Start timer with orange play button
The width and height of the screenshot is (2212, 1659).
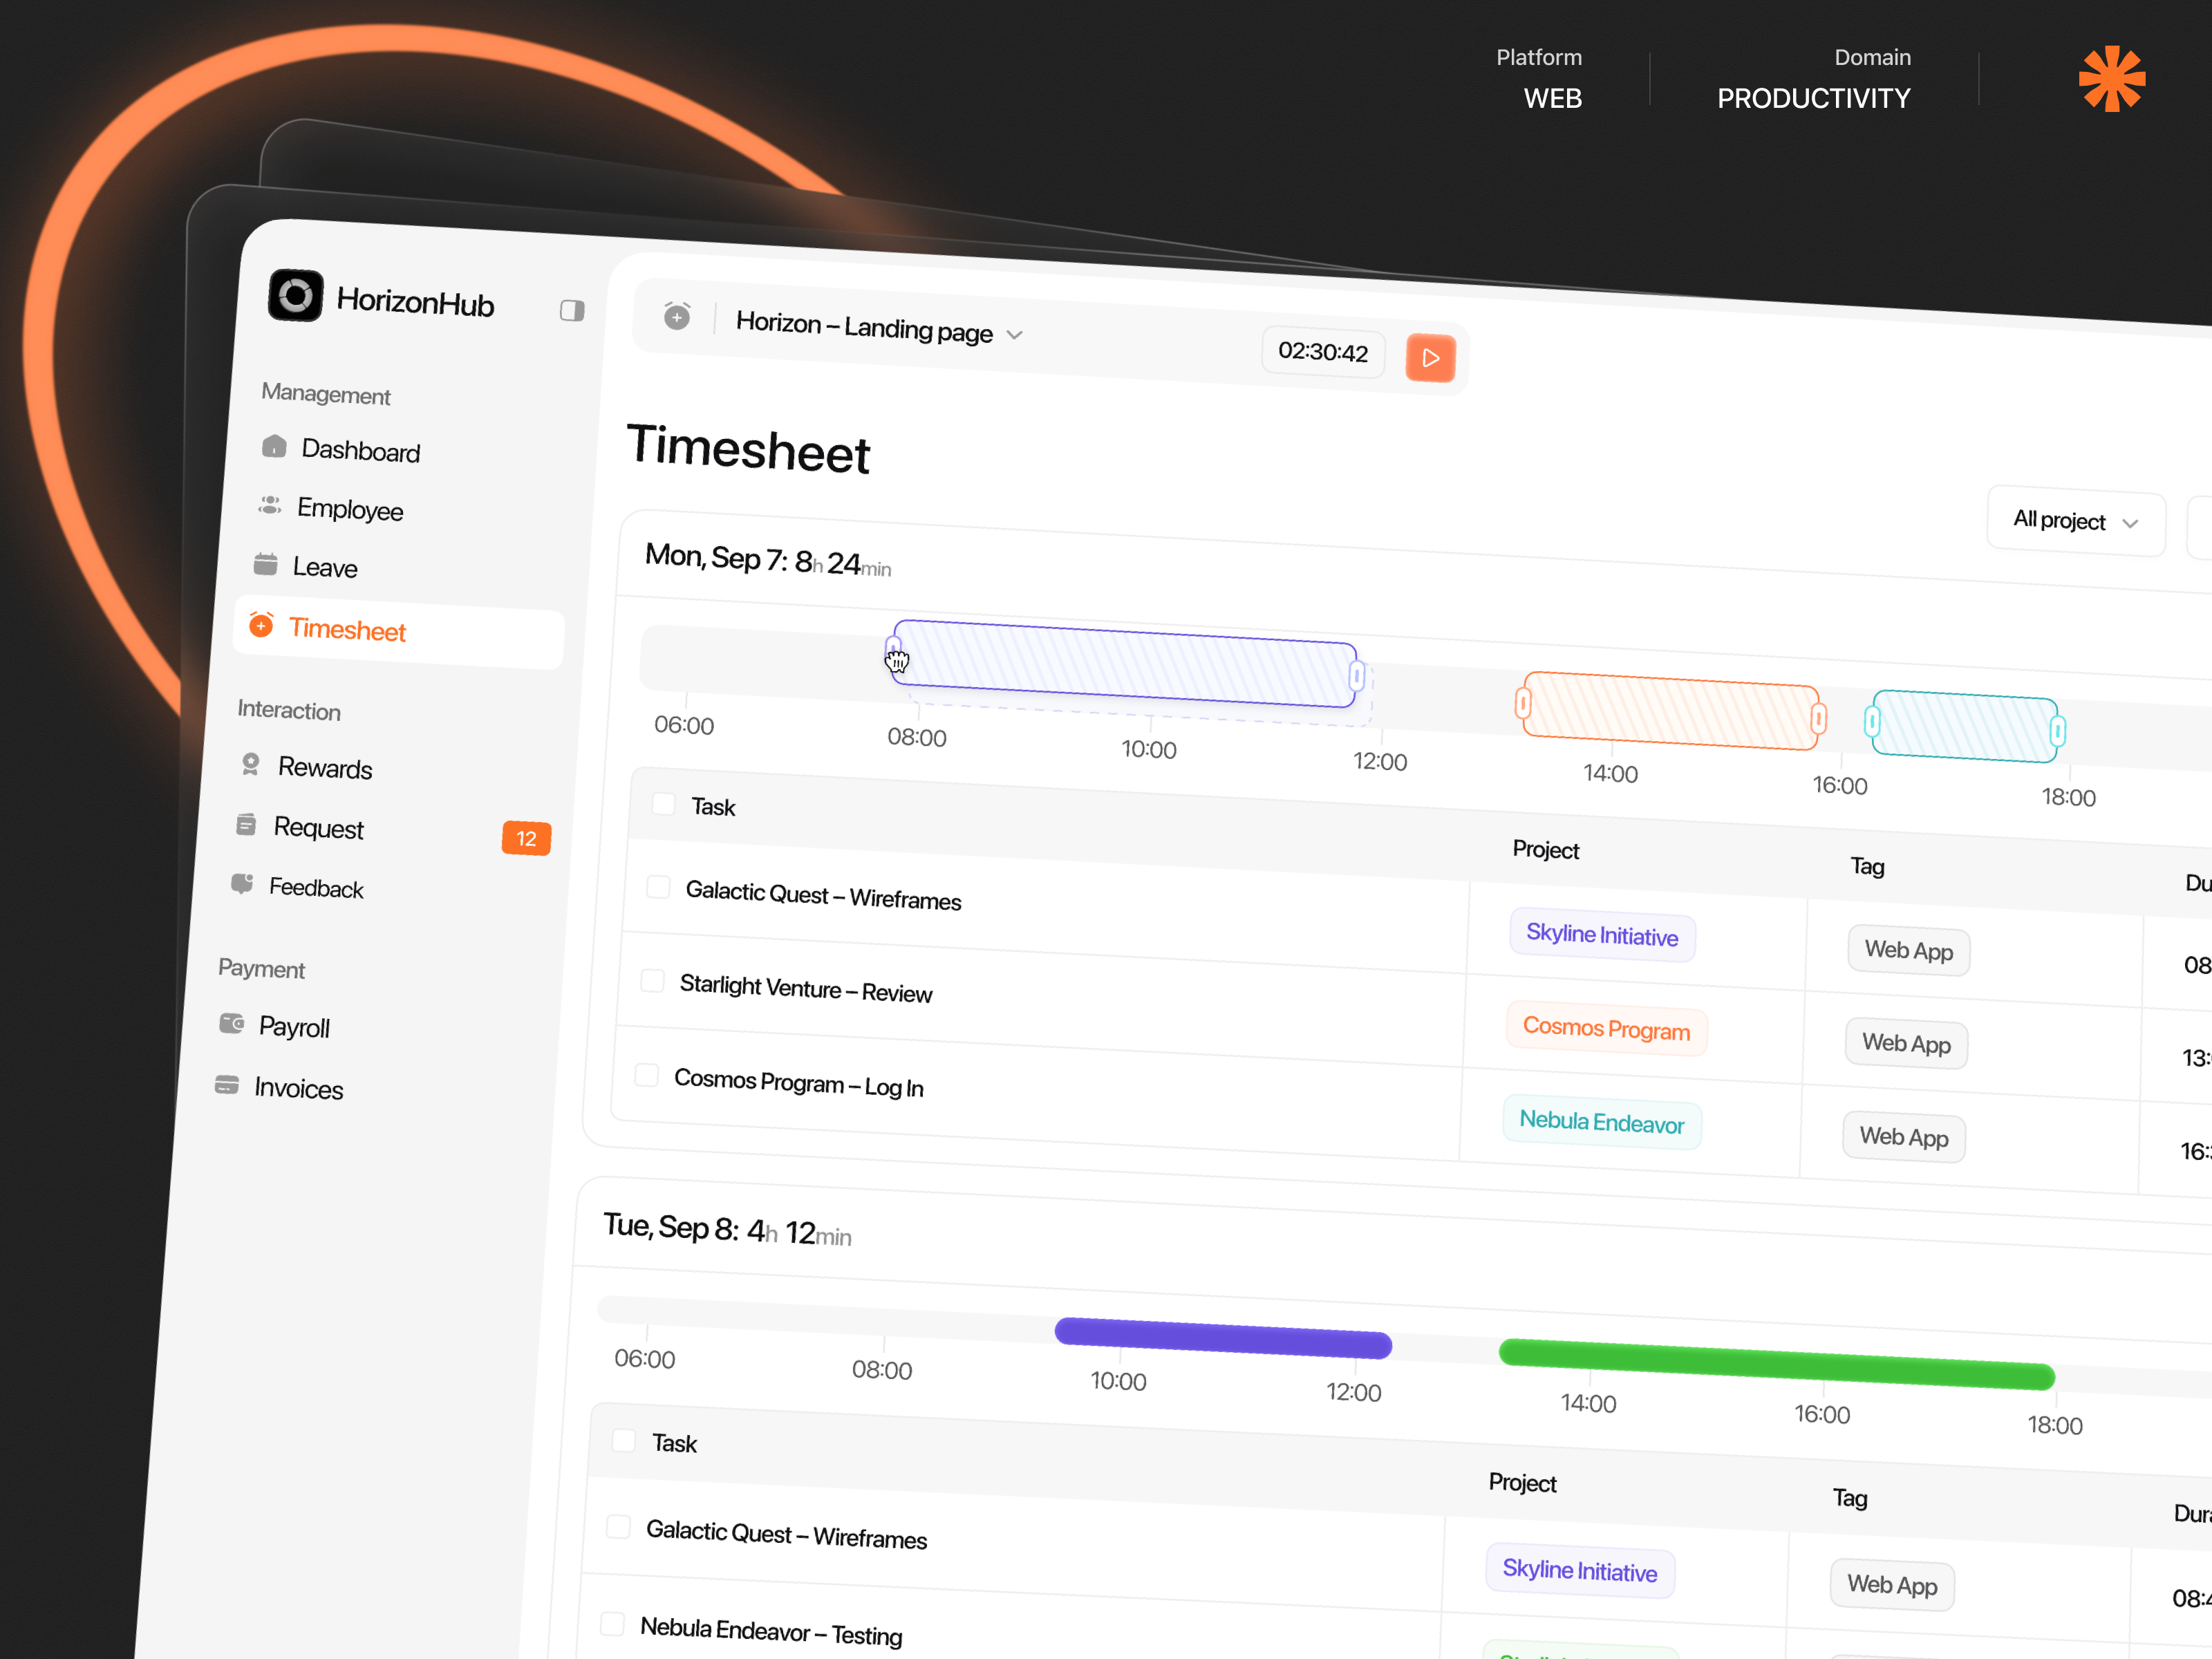point(1430,358)
